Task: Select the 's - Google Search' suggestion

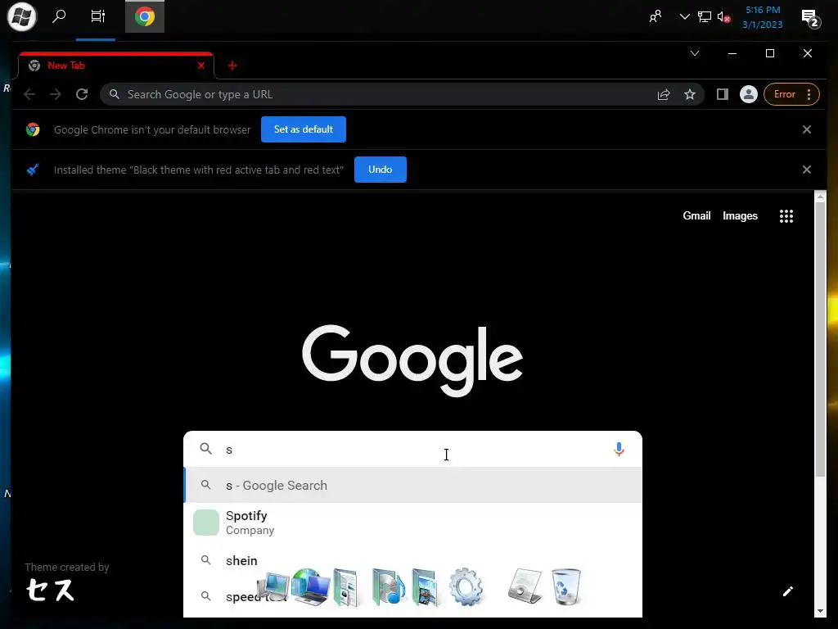Action: (412, 485)
